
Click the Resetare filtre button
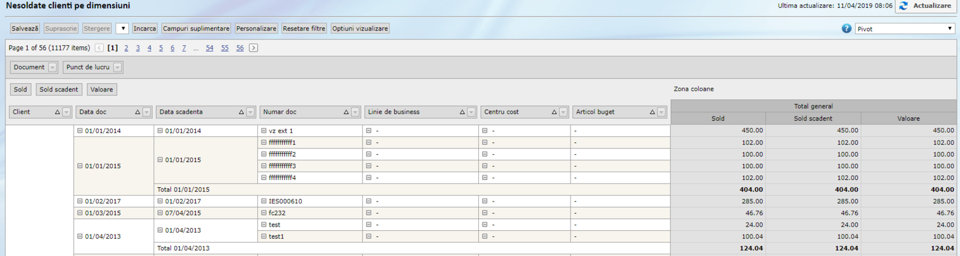pos(304,29)
